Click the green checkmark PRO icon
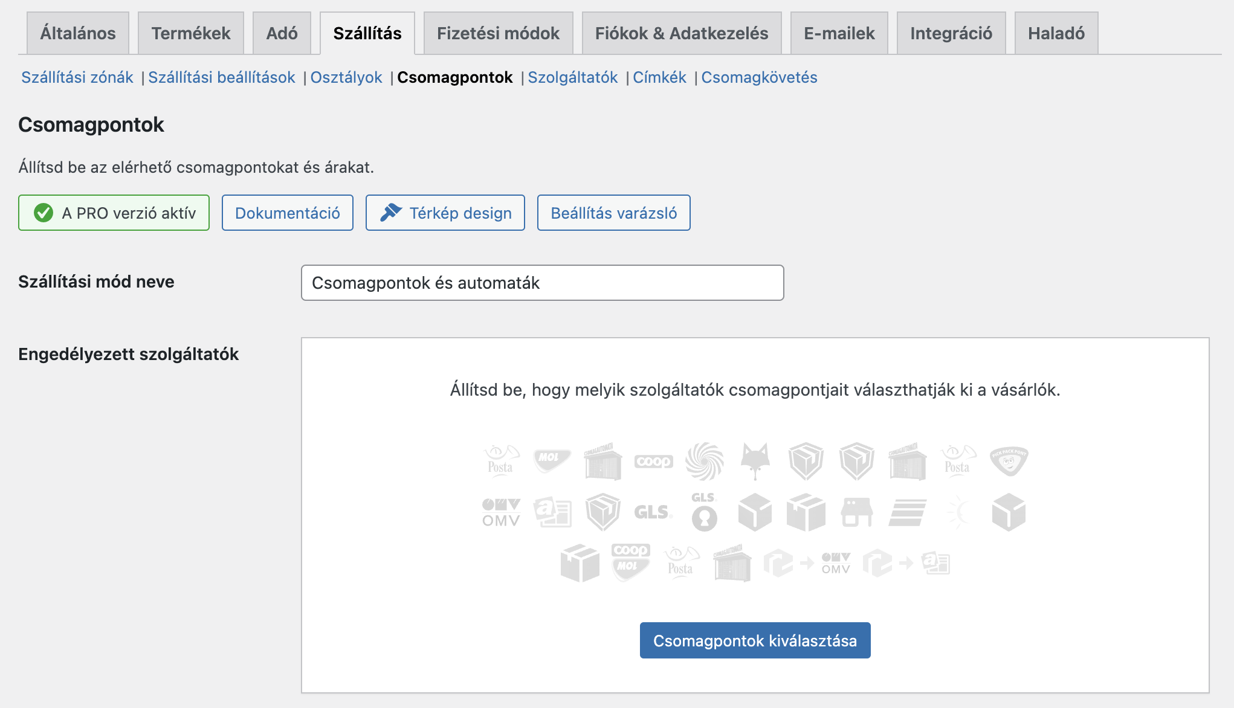Screen dimensions: 1234x708 (x=44, y=213)
